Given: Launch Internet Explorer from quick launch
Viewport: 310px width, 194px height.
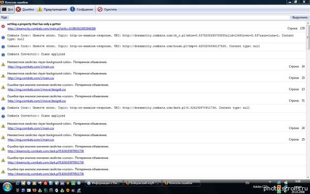Looking at the screenshot, I should (x=18, y=183).
